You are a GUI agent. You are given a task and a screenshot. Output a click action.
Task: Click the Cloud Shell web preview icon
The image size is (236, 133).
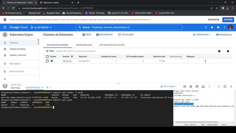click(197, 86)
